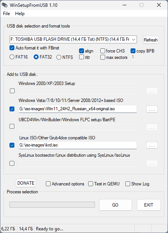Open the Help menu
This screenshot has height=233, width=168.
tap(20, 14)
